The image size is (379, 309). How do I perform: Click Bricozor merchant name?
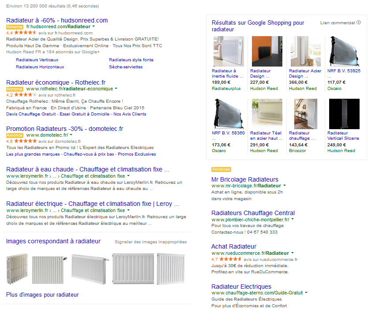coord(297,151)
